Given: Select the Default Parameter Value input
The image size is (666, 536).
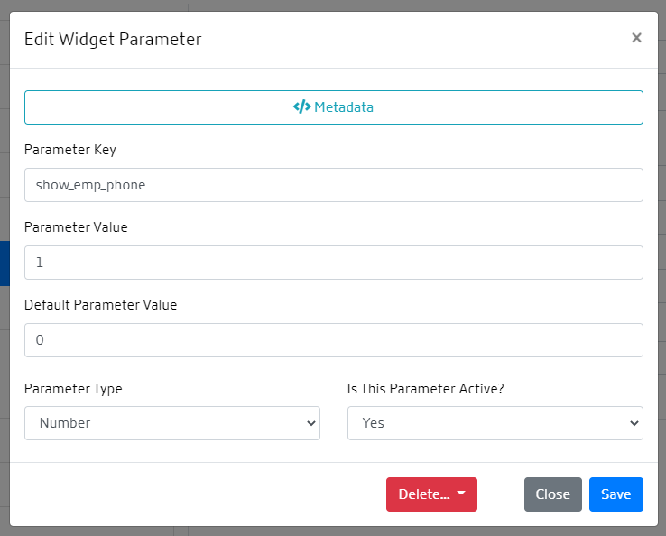Looking at the screenshot, I should 333,340.
